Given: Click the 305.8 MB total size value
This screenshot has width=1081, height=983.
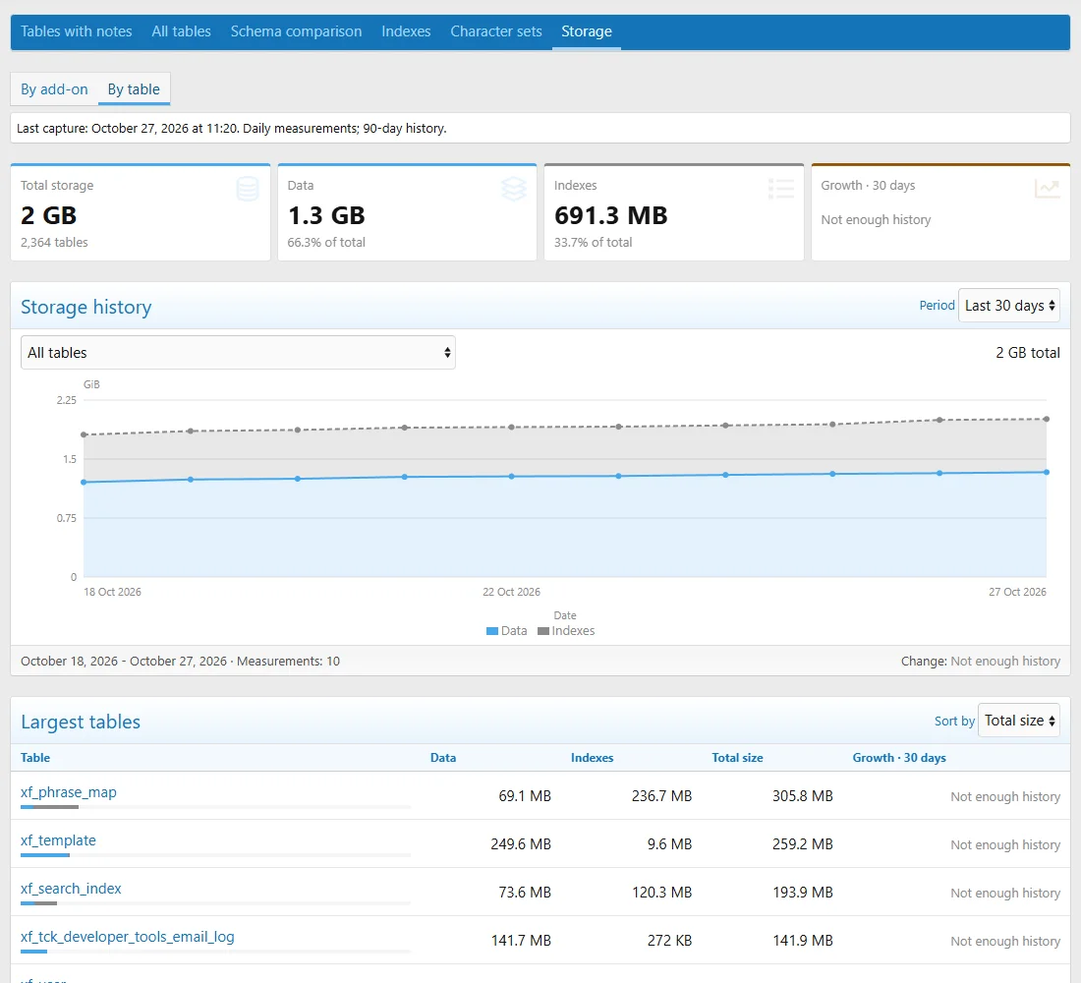Looking at the screenshot, I should [x=803, y=796].
